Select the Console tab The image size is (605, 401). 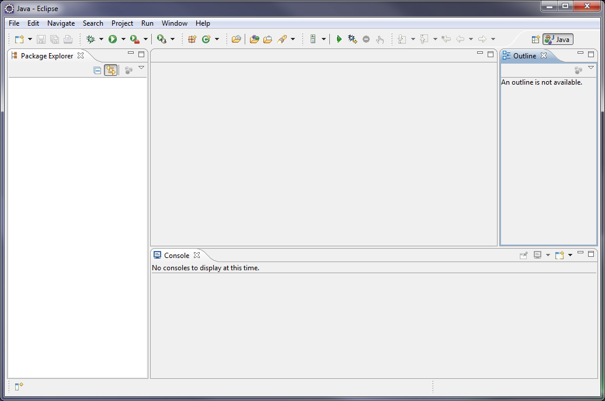coord(176,255)
